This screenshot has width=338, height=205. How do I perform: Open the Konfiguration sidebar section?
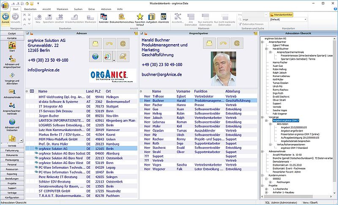[x=12, y=198]
